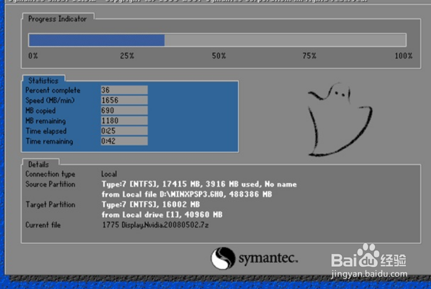Click the 'Current file' label

point(43,225)
